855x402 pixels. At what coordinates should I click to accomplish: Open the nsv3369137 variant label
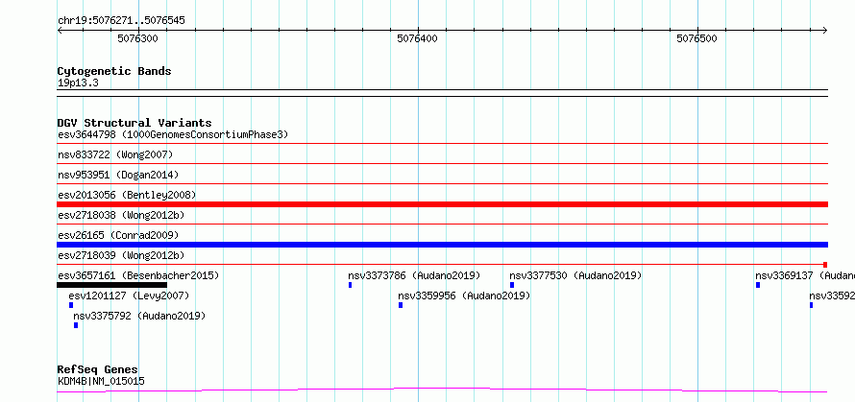(805, 275)
